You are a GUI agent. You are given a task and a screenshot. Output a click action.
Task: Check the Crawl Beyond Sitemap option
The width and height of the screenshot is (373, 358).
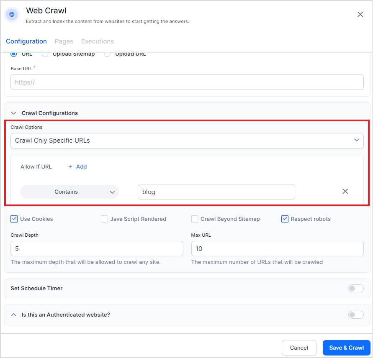point(195,219)
